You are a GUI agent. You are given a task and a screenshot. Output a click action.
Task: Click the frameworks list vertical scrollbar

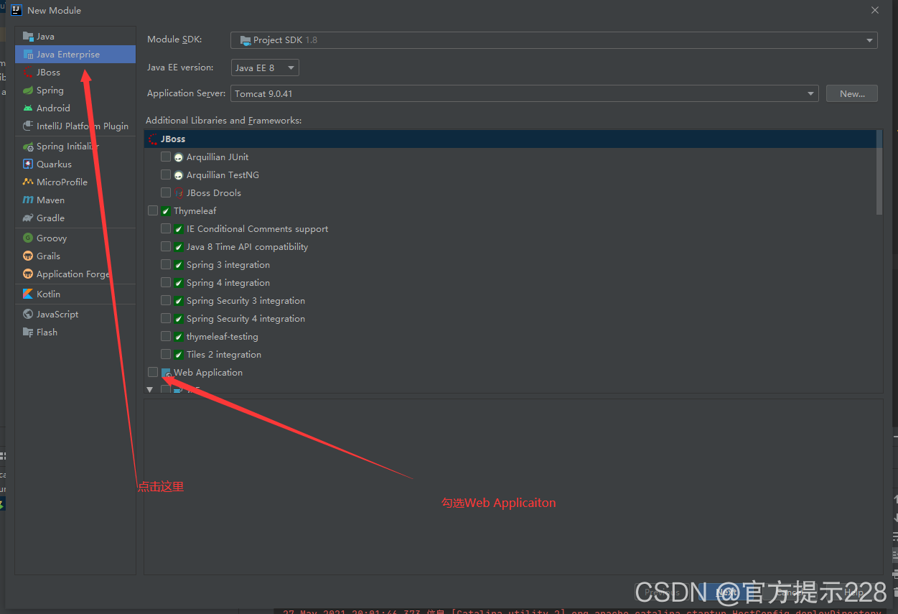[879, 172]
